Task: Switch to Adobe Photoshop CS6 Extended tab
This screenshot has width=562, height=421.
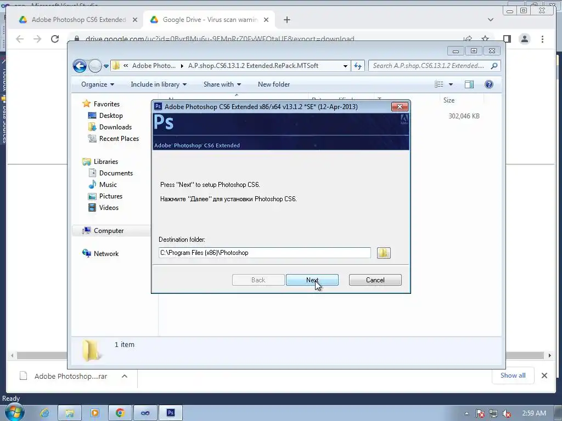Action: coord(78,20)
